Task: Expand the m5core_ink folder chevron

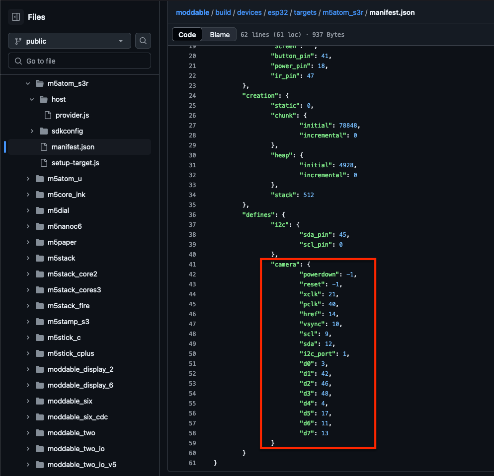Action: pos(28,195)
